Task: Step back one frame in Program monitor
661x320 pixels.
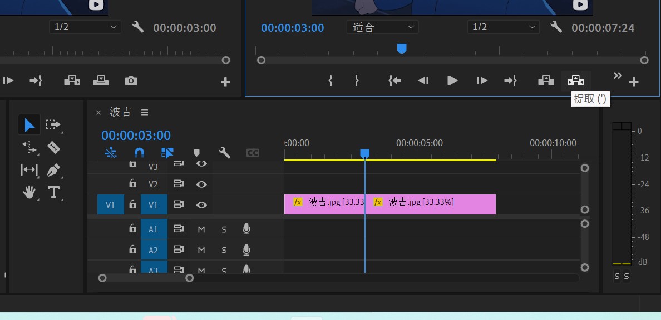Action: click(423, 81)
